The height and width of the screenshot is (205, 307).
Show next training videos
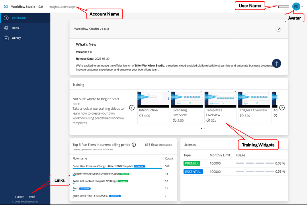click(x=282, y=108)
